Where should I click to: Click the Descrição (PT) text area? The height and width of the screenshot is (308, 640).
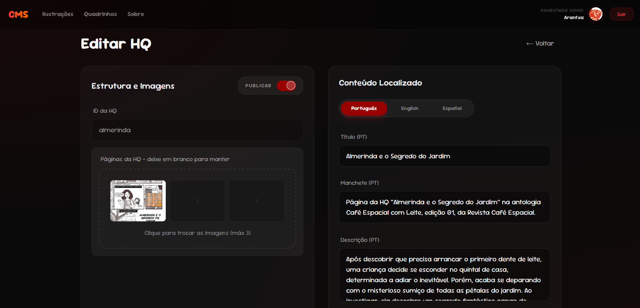coord(445,275)
